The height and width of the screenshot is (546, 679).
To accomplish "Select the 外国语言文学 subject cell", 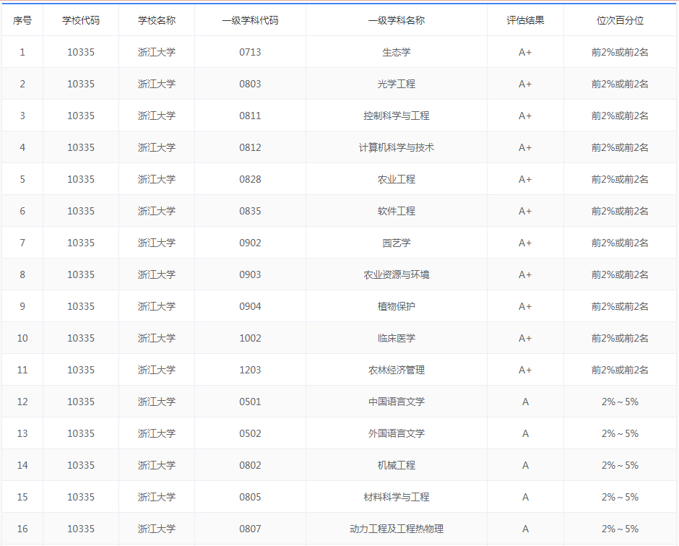I will pos(397,433).
